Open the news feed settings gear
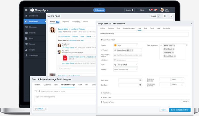The height and width of the screenshot is (116, 199). [x=165, y=16]
